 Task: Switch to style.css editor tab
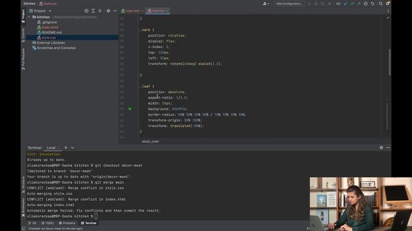point(158,11)
